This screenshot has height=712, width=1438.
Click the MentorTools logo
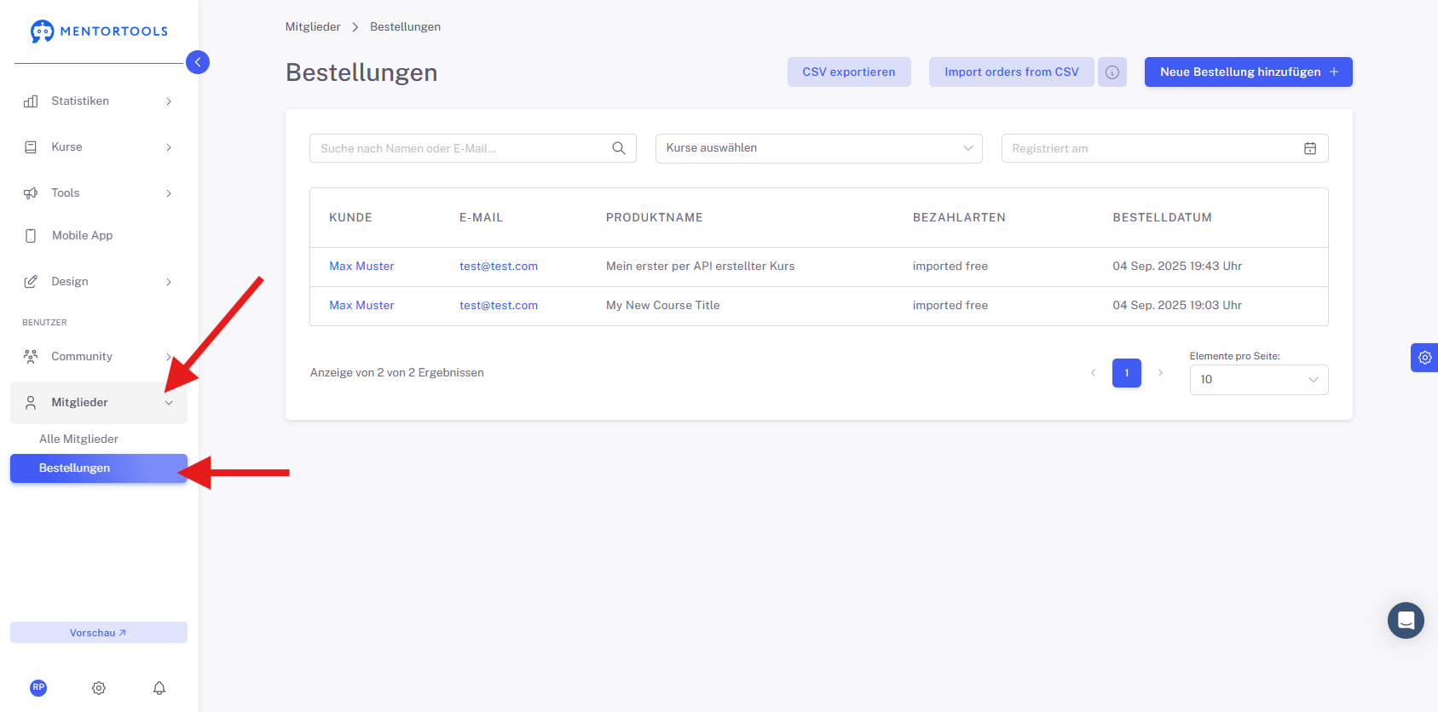point(99,32)
